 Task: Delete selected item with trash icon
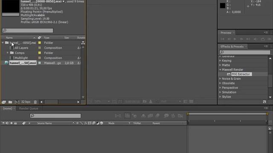click(35, 102)
